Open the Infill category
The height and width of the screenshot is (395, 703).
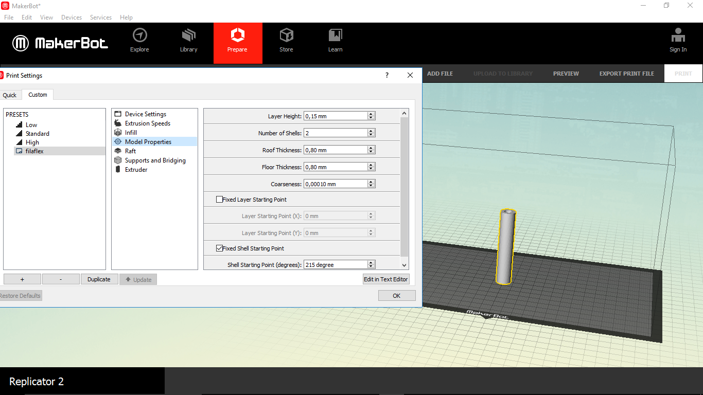point(131,133)
